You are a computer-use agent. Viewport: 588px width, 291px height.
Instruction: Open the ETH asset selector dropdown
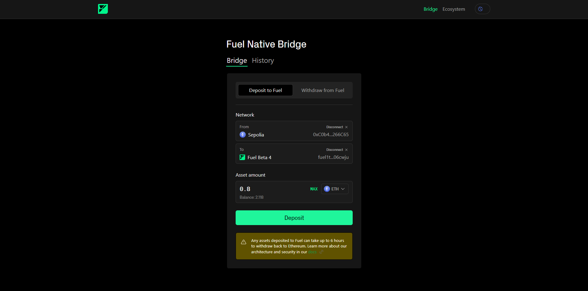tap(335, 189)
